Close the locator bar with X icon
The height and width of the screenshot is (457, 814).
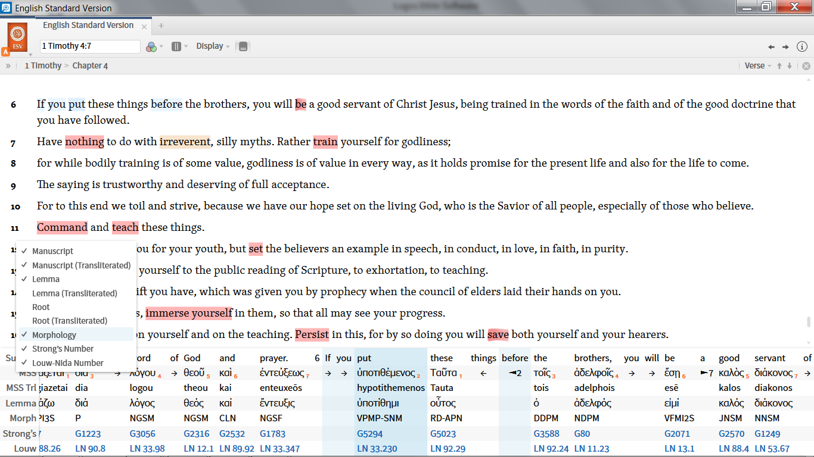coord(806,66)
